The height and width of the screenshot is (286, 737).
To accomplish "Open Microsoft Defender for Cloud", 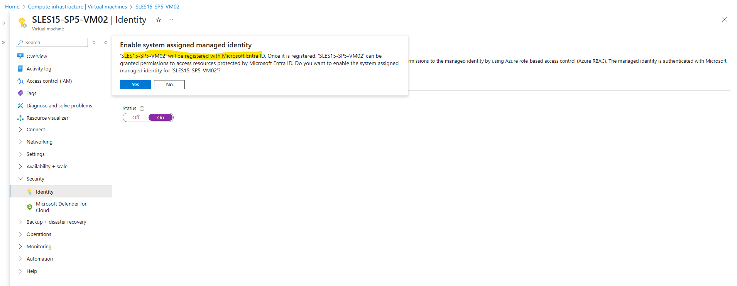I will pyautogui.click(x=61, y=207).
